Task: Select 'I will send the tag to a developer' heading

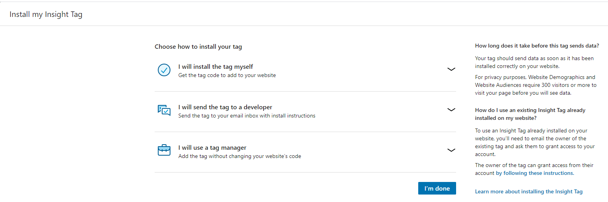Action: coord(225,107)
